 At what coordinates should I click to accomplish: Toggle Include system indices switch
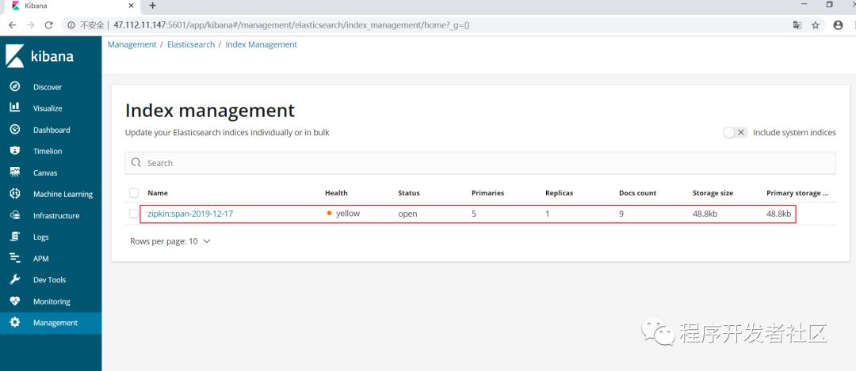[735, 132]
